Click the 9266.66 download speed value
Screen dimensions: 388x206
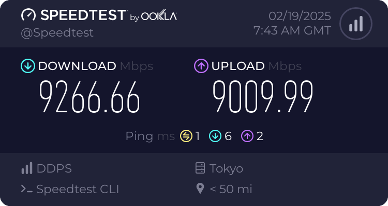tap(90, 98)
